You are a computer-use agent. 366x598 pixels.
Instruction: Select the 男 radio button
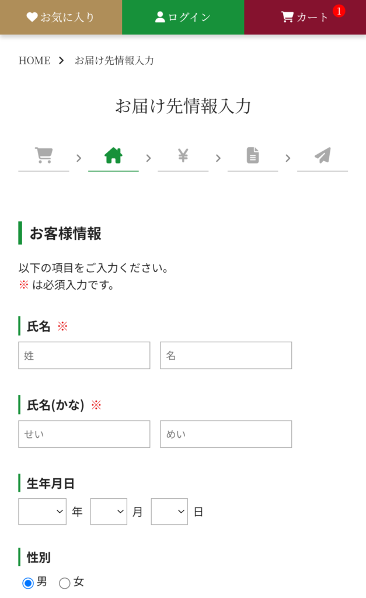[28, 583]
